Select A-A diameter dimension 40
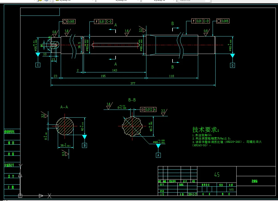The width and height of the screenshot is (278, 201). [x=82, y=127]
